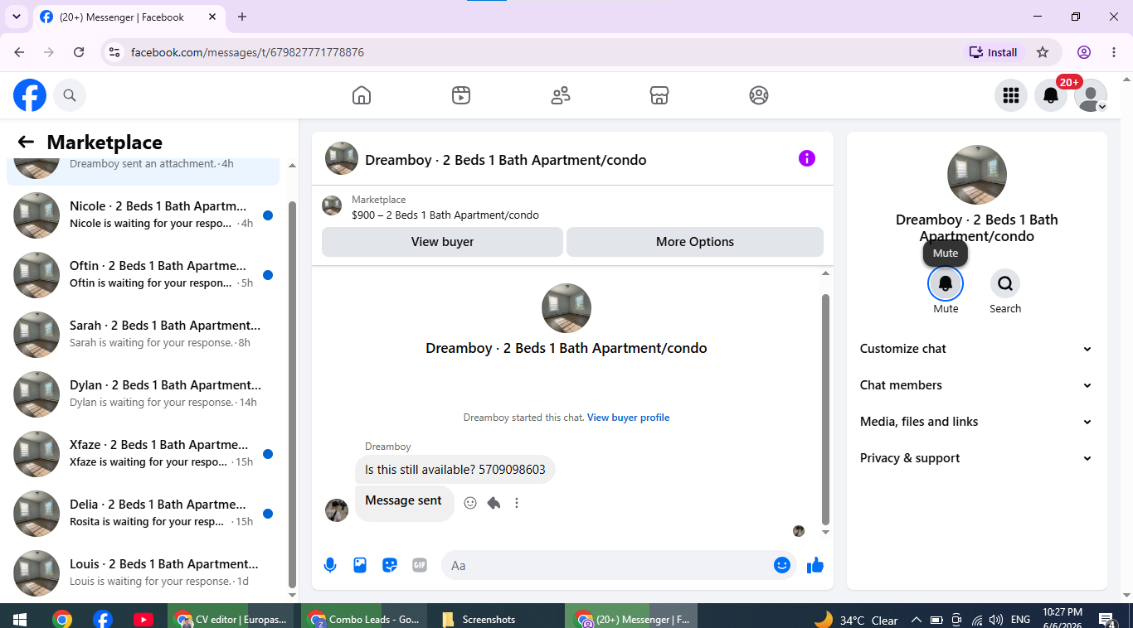This screenshot has width=1133, height=628.
Task: Bookmark this page with star icon
Action: coord(1043,52)
